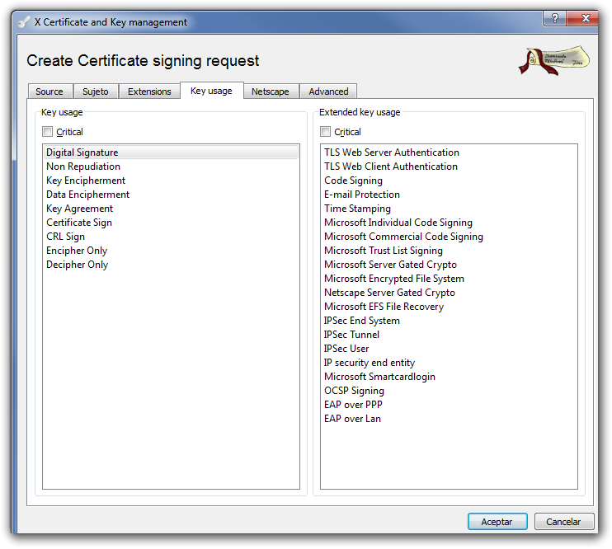Select the Netscape tab
The width and height of the screenshot is (612, 549).
271,91
